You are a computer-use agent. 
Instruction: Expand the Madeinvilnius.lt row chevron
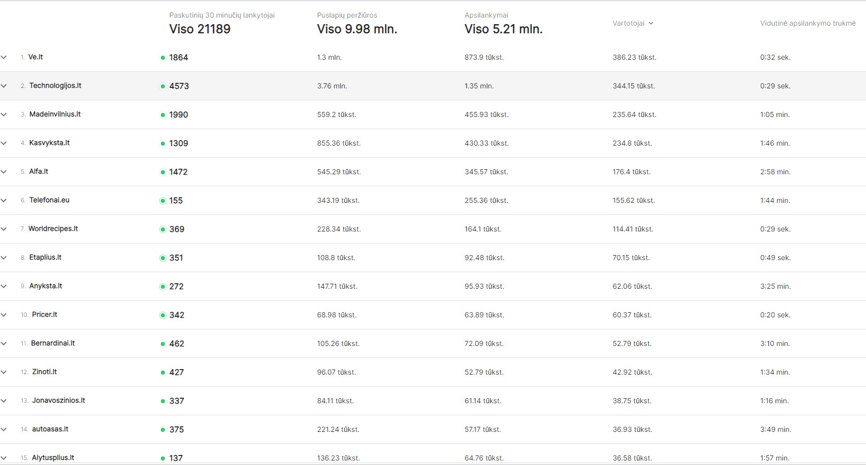click(x=4, y=114)
